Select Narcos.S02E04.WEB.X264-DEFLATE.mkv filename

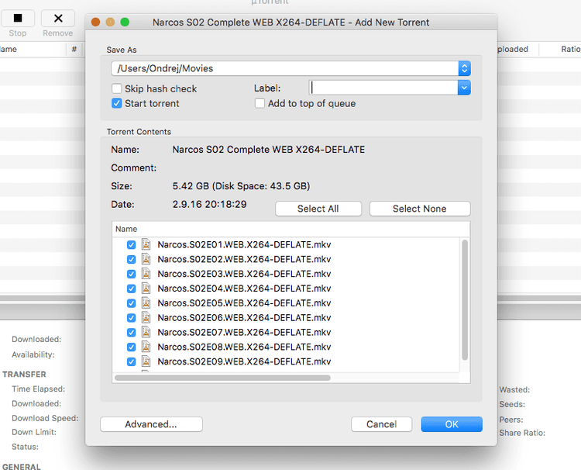244,289
